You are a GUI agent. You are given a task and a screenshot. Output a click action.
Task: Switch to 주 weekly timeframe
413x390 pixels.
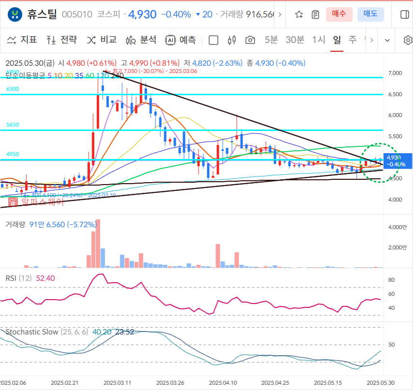point(353,40)
